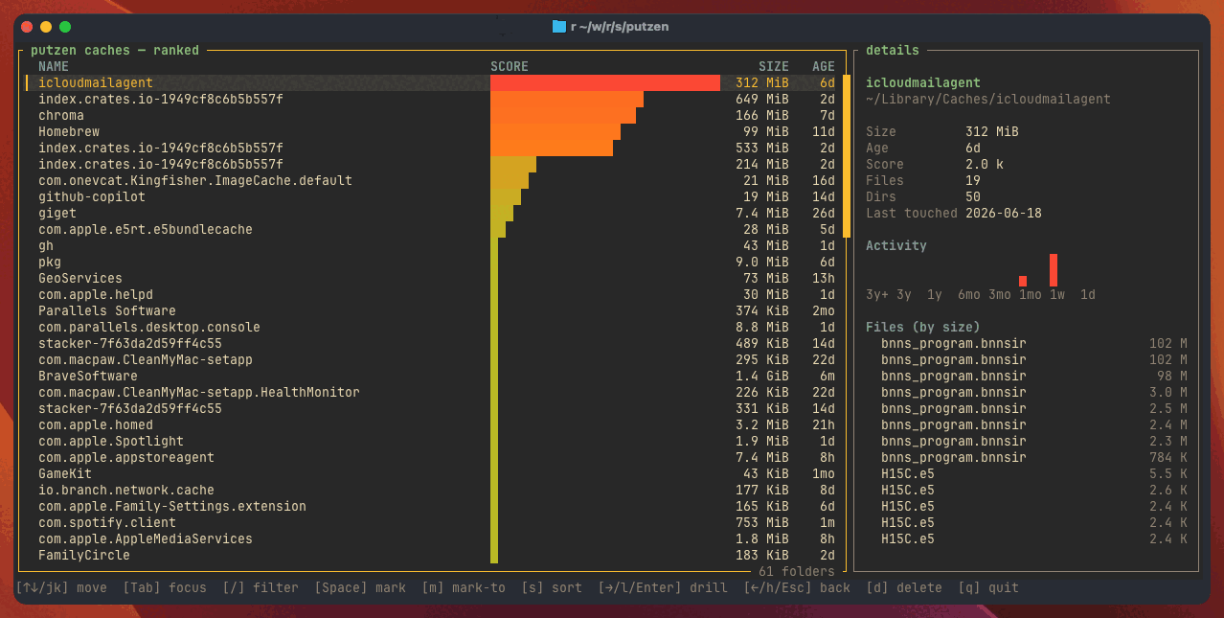This screenshot has height=618, width=1224.
Task: Click the red score bar for icloudmailagent
Action: 605,83
